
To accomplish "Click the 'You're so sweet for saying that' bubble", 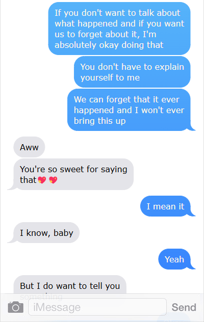I will [73, 174].
